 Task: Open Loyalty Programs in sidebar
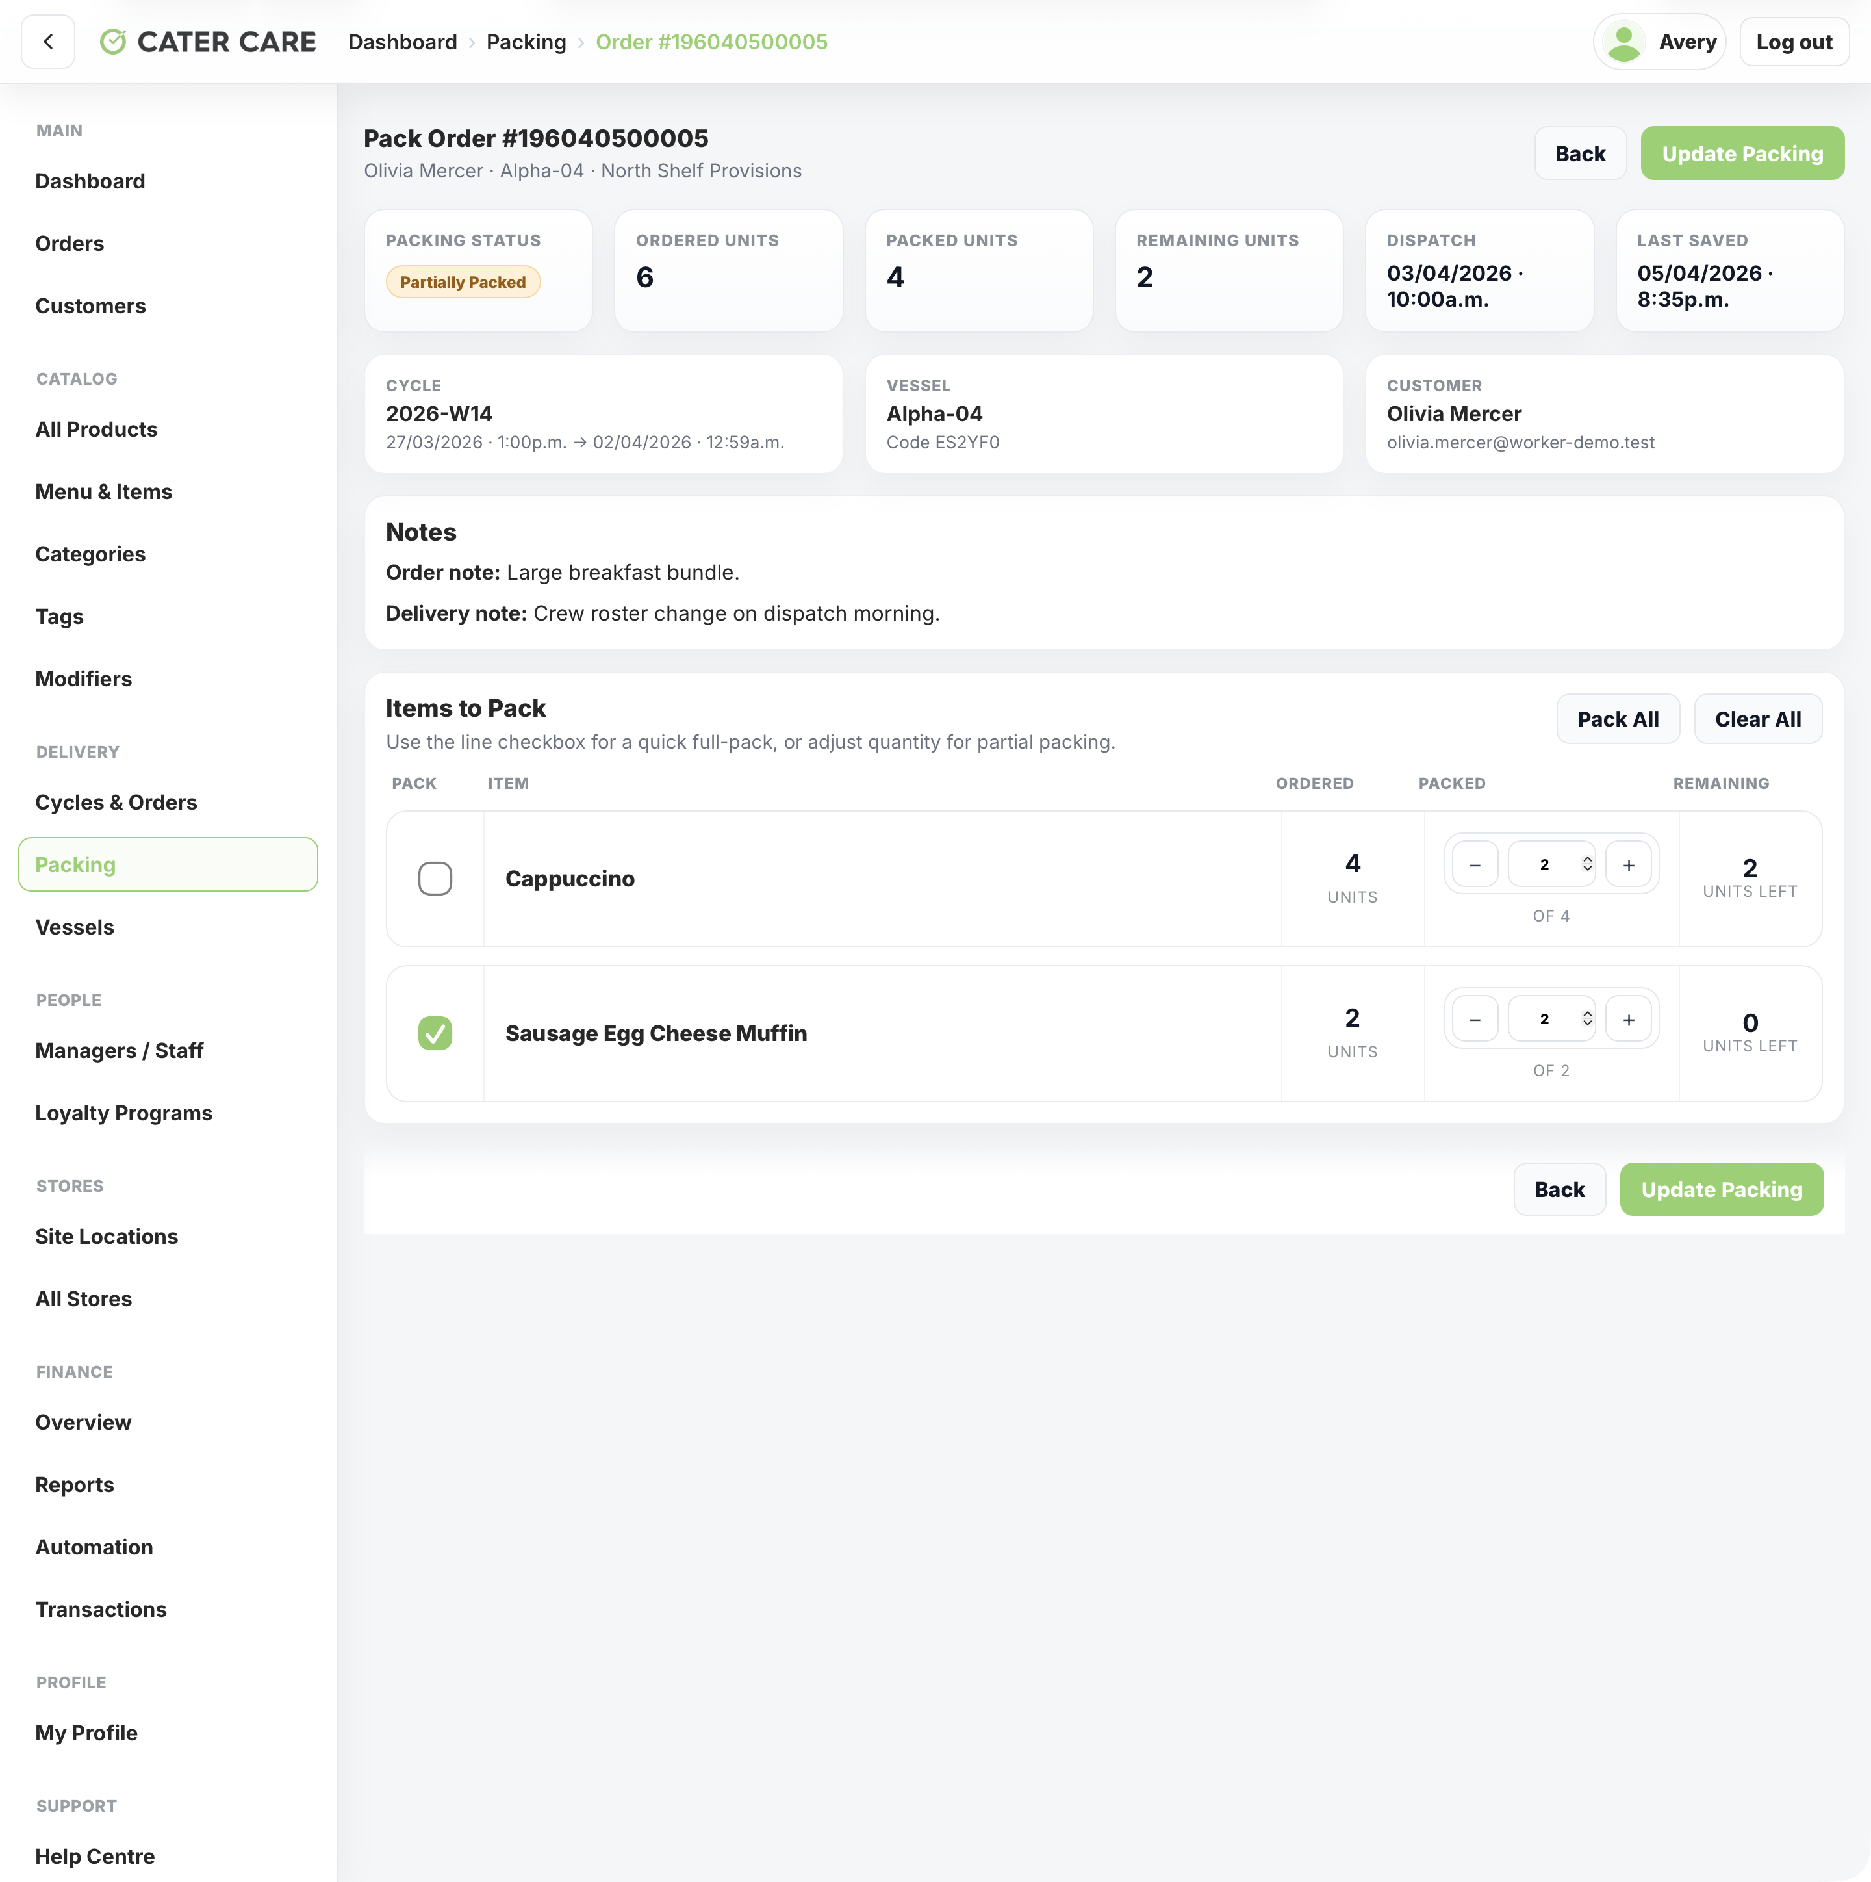coord(123,1113)
